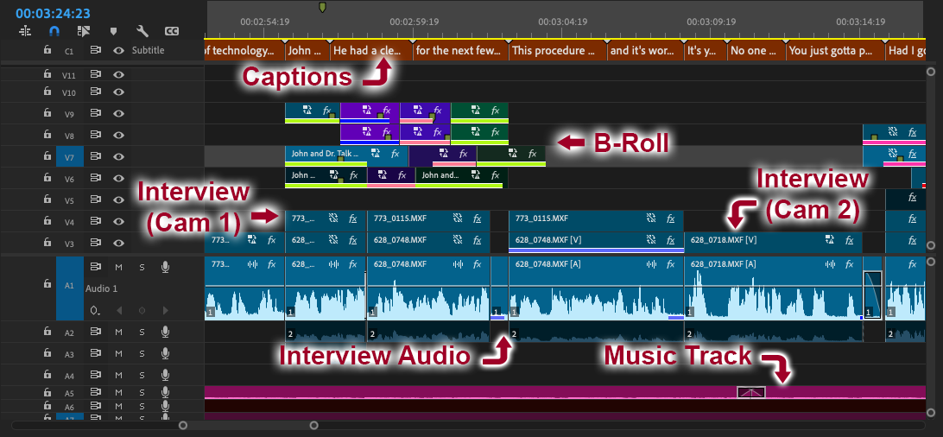Select caption clip "He had a cle..."
Screen dimensions: 943x437
point(371,51)
